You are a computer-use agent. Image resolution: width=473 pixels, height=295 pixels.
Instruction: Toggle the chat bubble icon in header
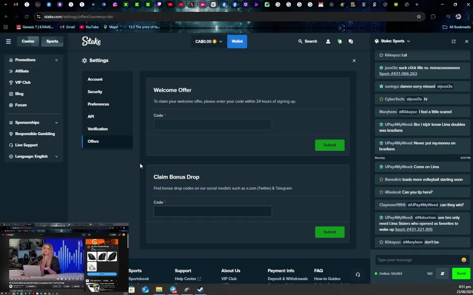(350, 41)
